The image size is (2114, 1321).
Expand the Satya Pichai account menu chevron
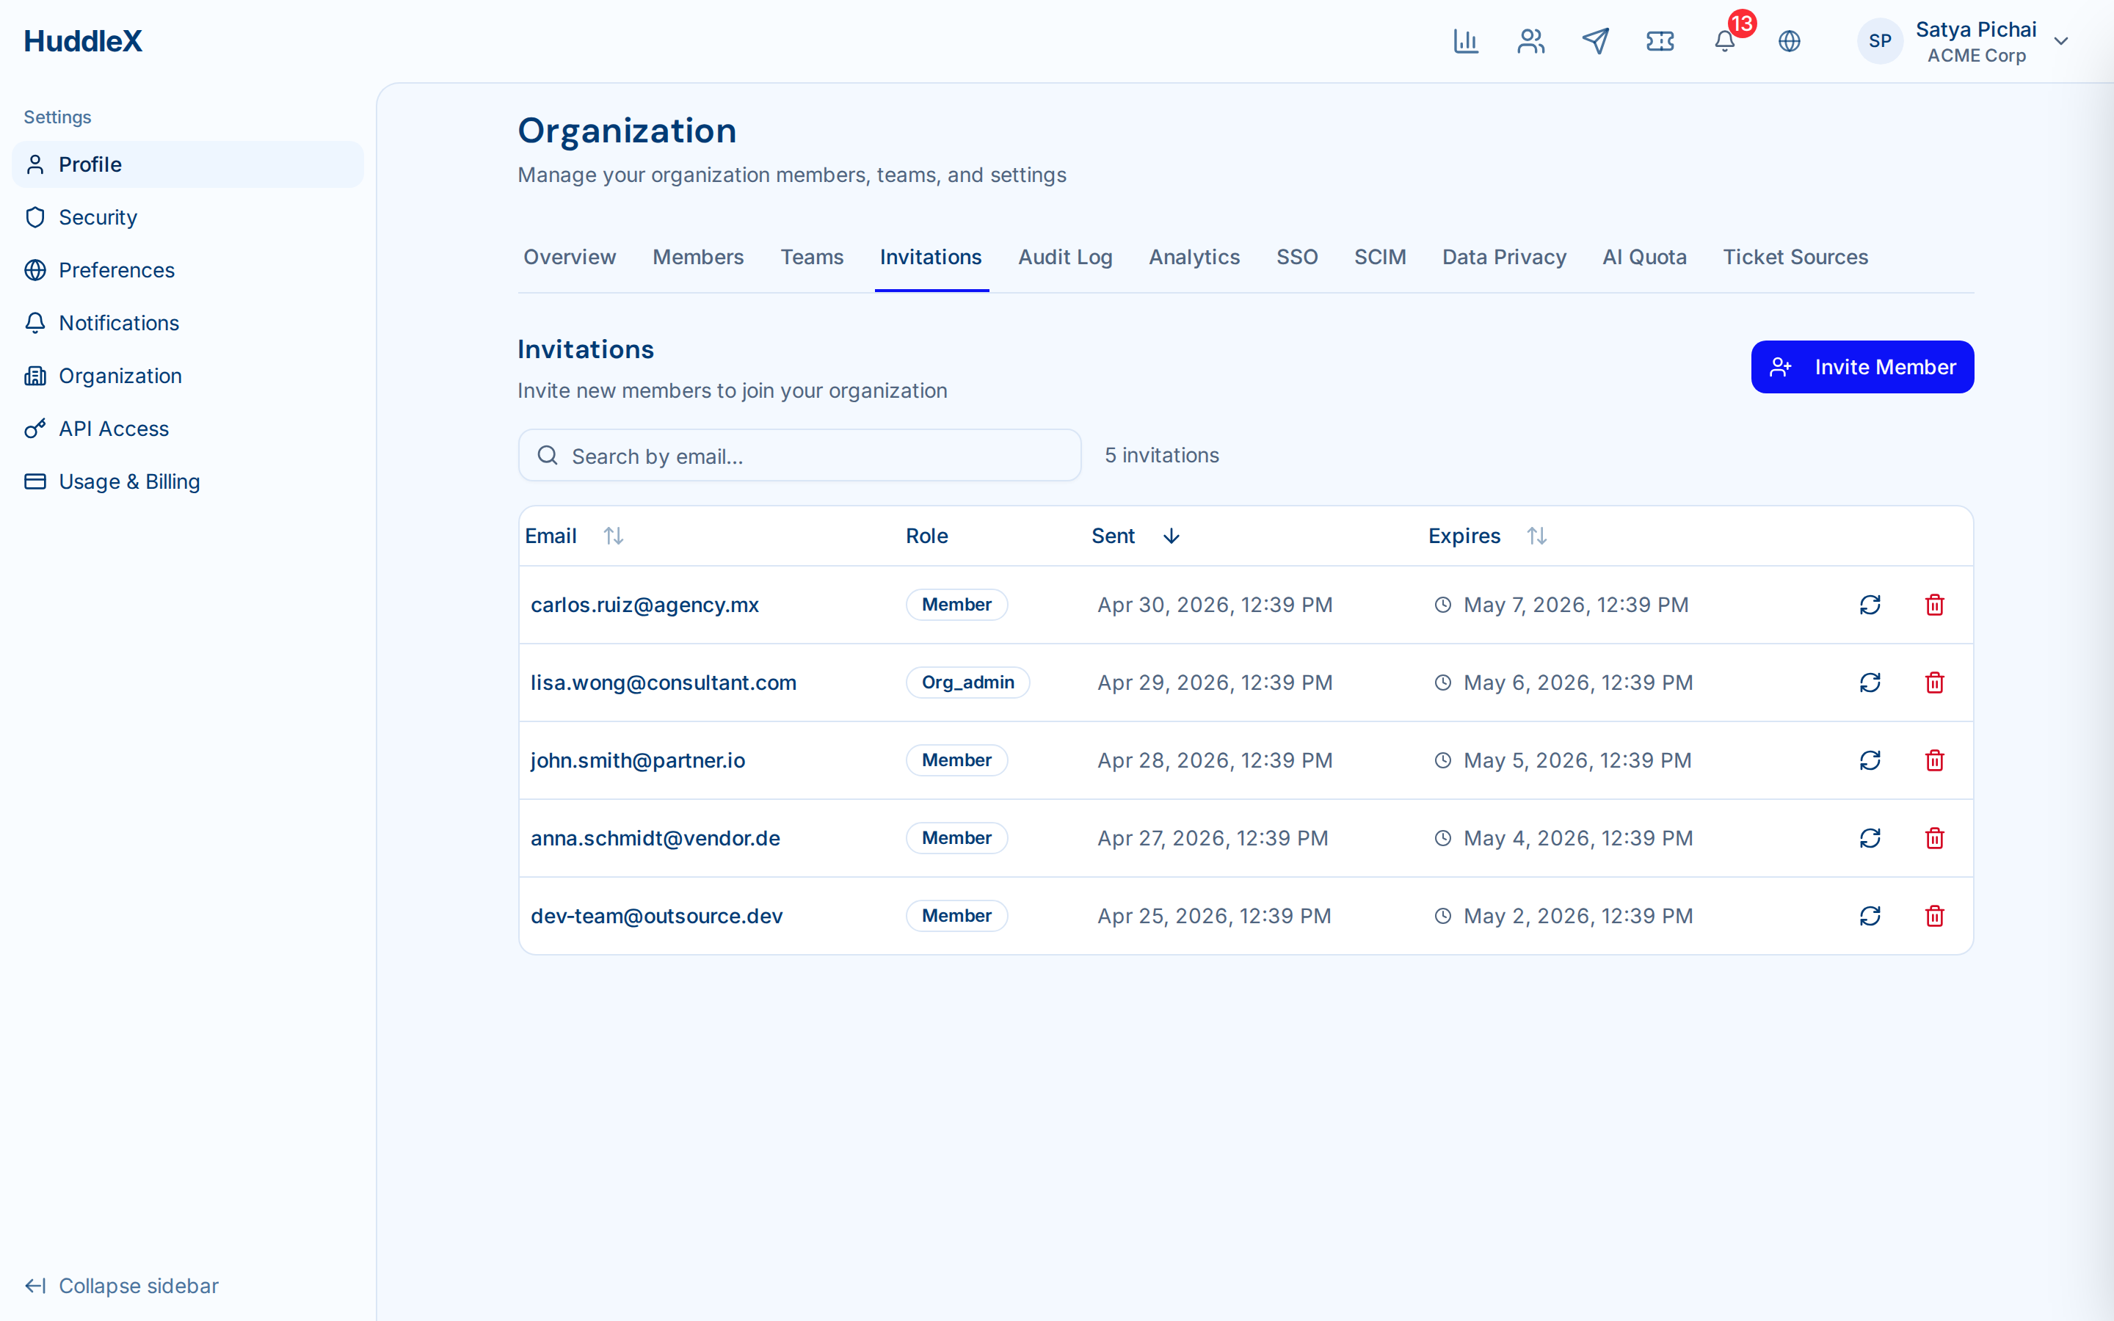(x=2060, y=41)
